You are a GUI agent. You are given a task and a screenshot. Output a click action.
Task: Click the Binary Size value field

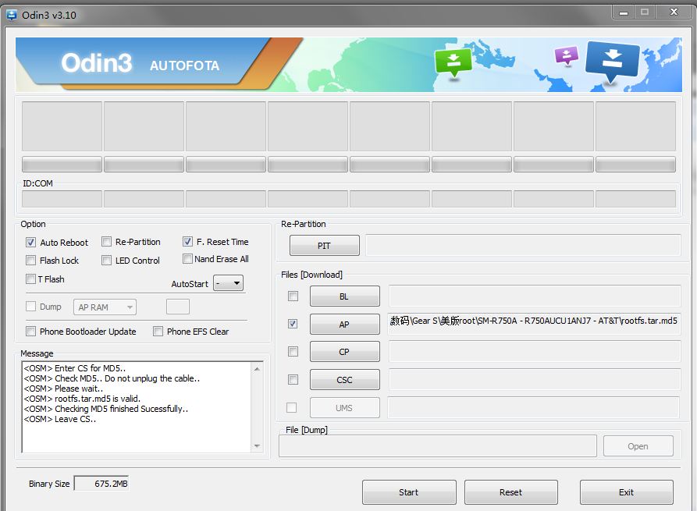pyautogui.click(x=101, y=484)
